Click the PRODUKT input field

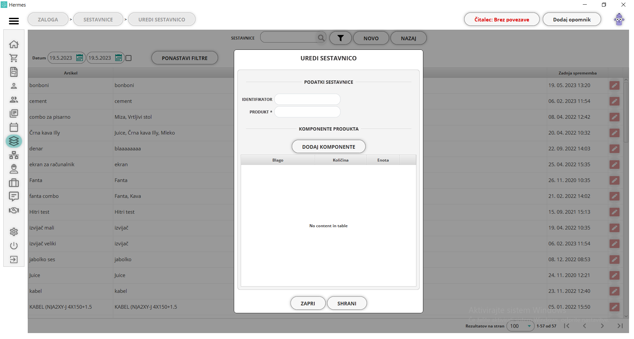pos(307,112)
